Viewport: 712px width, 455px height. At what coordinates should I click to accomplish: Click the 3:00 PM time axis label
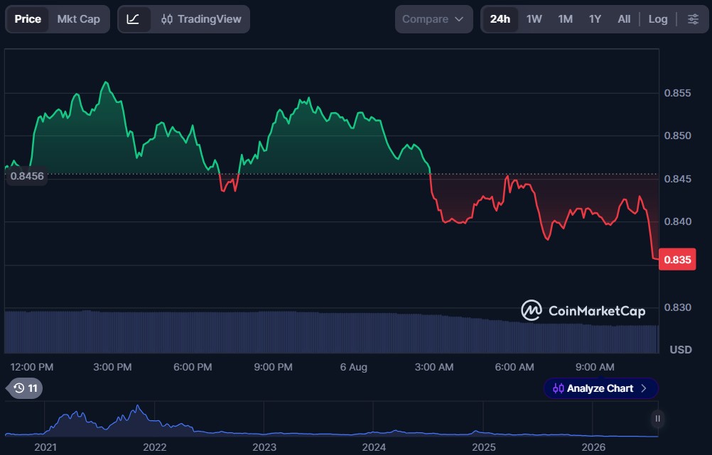click(x=112, y=367)
